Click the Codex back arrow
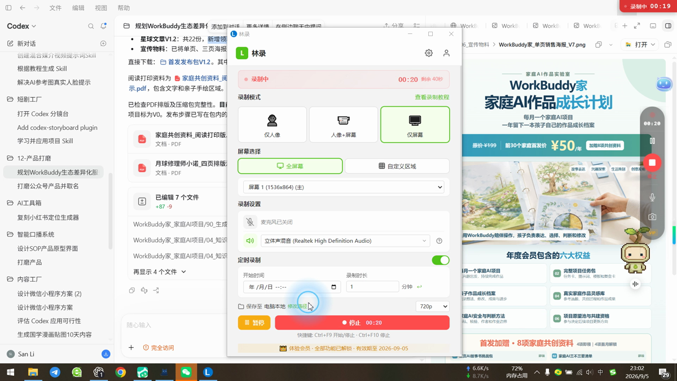Image resolution: width=677 pixels, height=381 pixels. 23,8
